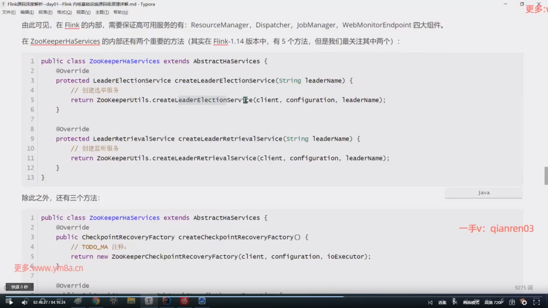Click the 快退 5 秒 rewind button
Screen dimensions: 548x308
[19, 287]
